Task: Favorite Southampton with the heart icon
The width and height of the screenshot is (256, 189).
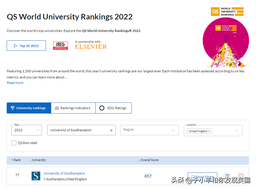Action: 241,176
